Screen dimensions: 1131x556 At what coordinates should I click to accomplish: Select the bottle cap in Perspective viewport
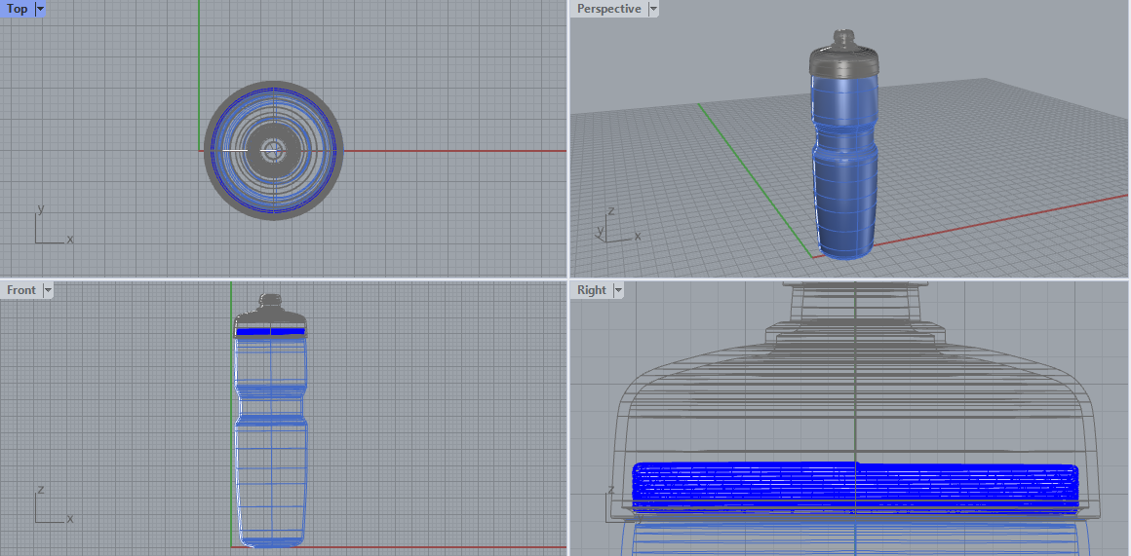pos(843,54)
